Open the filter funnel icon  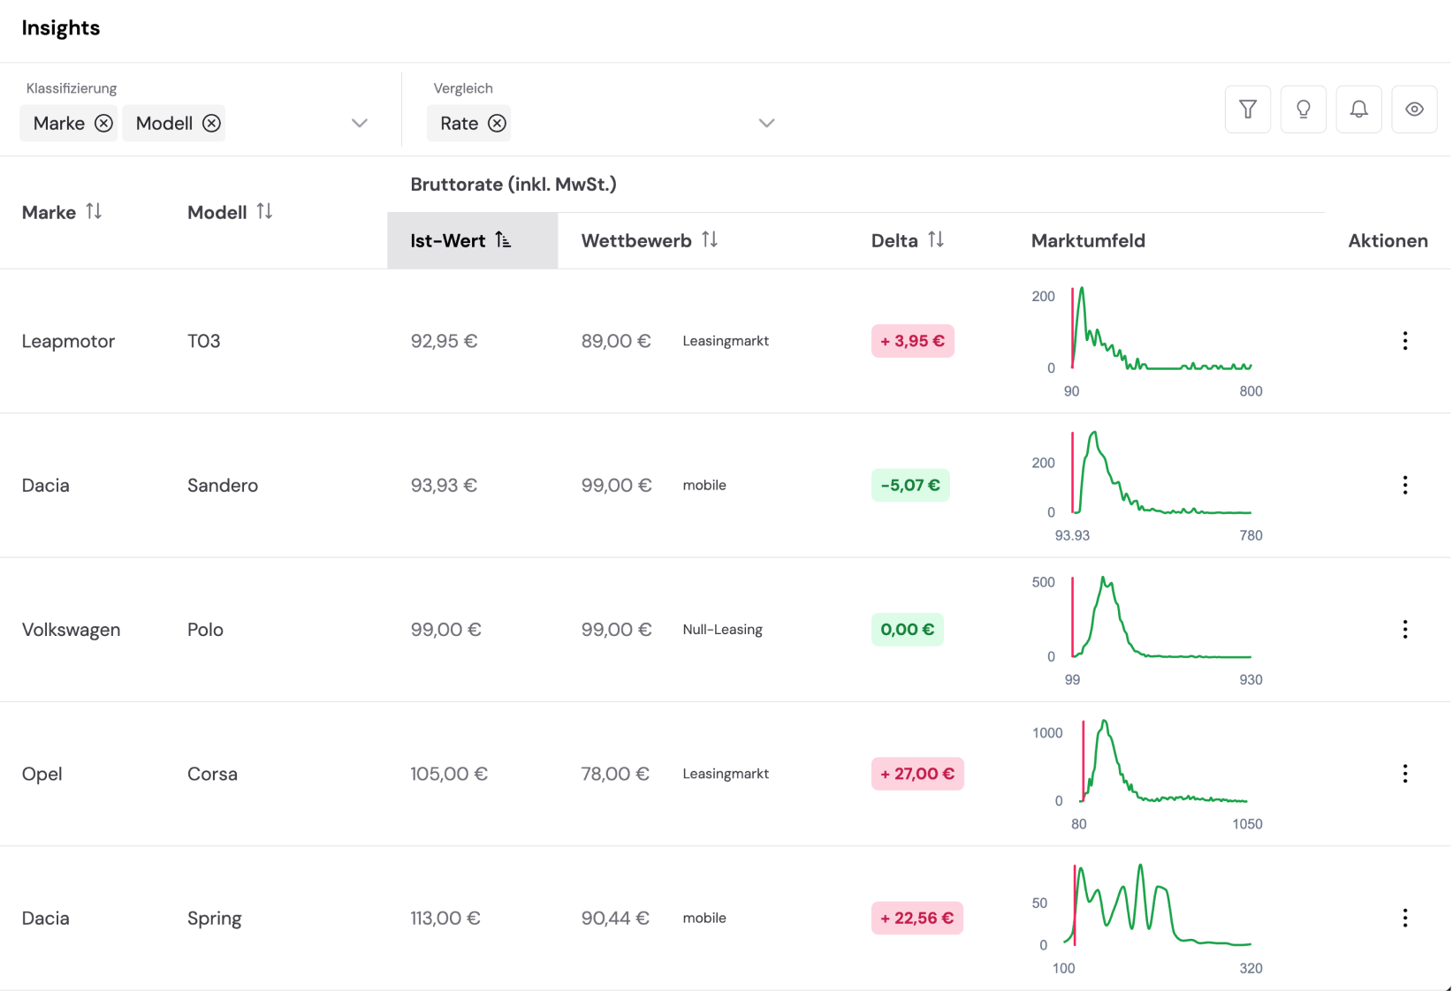point(1247,110)
